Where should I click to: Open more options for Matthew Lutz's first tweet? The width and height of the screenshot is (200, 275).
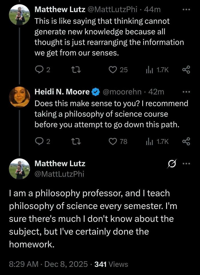point(186,9)
